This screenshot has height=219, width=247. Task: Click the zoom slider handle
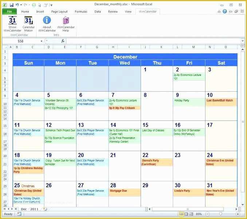(220, 214)
